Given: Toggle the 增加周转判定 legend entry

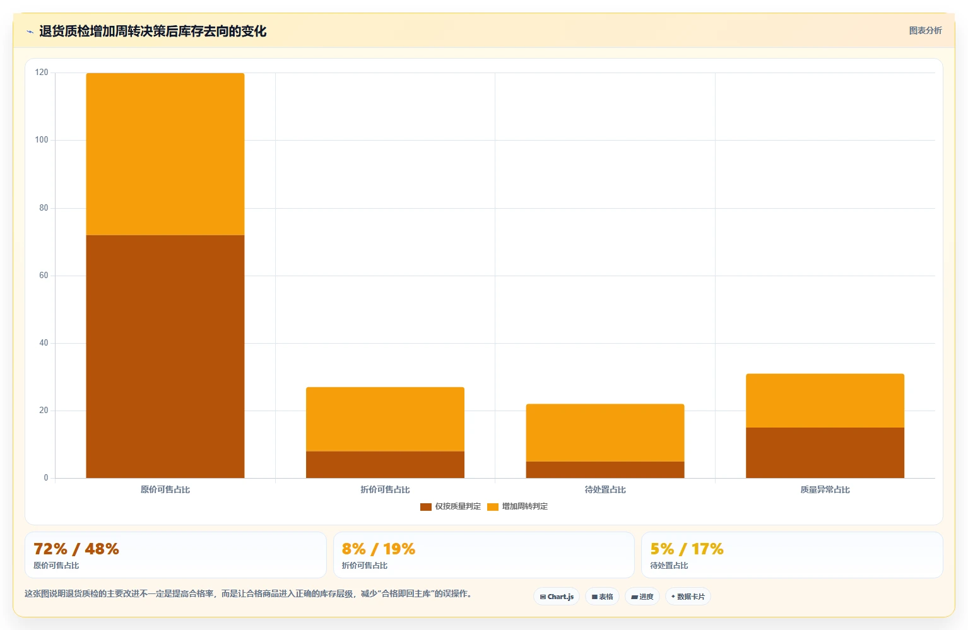Looking at the screenshot, I should [x=517, y=506].
